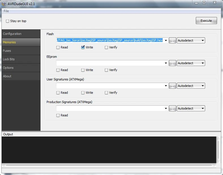The height and width of the screenshot is (175, 223).
Task: Click the AVRDudeGUI title bar app icon
Action: point(4,4)
